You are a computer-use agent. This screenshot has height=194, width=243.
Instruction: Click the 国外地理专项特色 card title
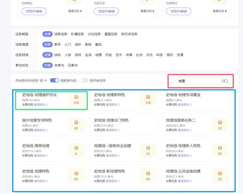[37, 120]
